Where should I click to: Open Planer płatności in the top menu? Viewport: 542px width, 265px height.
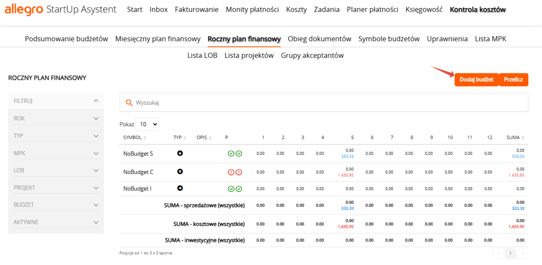(x=373, y=9)
